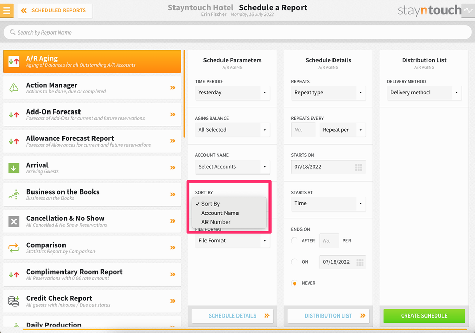
Task: Click the Credit Check coins icon
Action: click(x=13, y=301)
